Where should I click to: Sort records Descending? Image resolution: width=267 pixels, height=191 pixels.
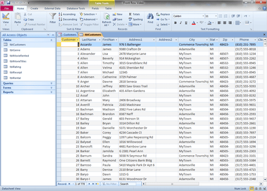pos(68,20)
